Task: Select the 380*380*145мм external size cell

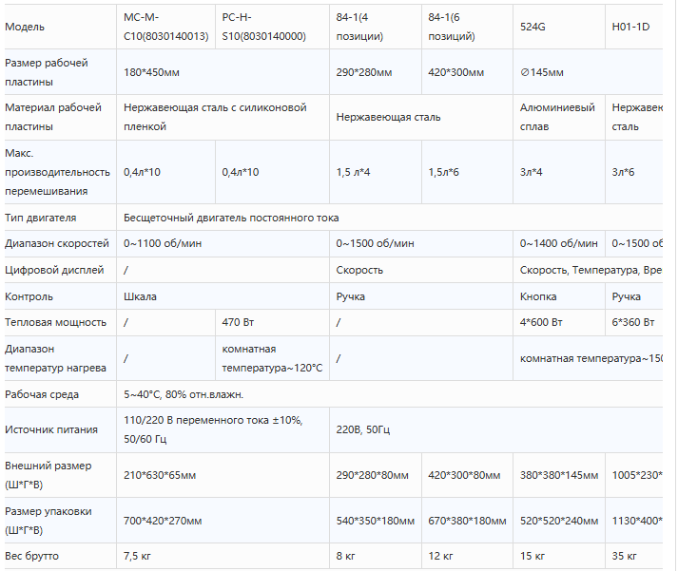Action: point(558,475)
